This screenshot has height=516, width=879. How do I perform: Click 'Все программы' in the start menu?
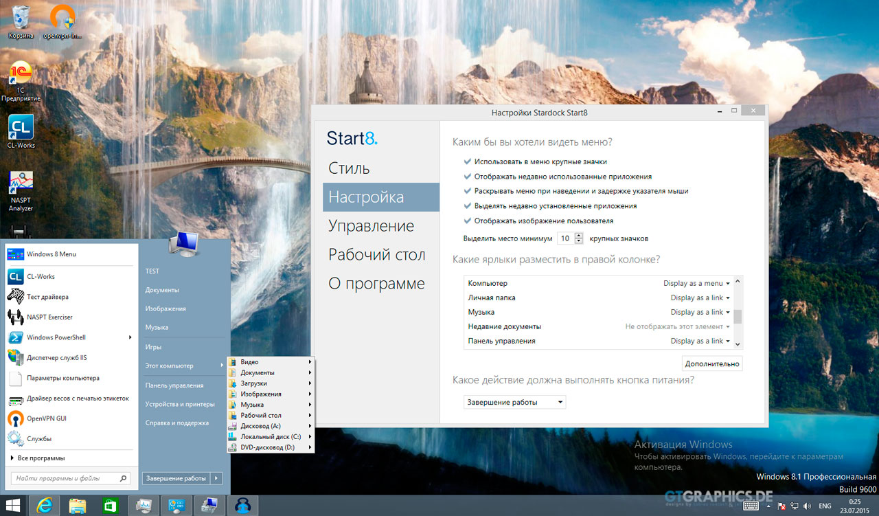tap(41, 458)
